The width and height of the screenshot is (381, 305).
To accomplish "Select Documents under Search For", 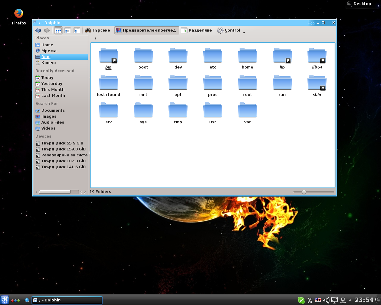I will 53,111.
